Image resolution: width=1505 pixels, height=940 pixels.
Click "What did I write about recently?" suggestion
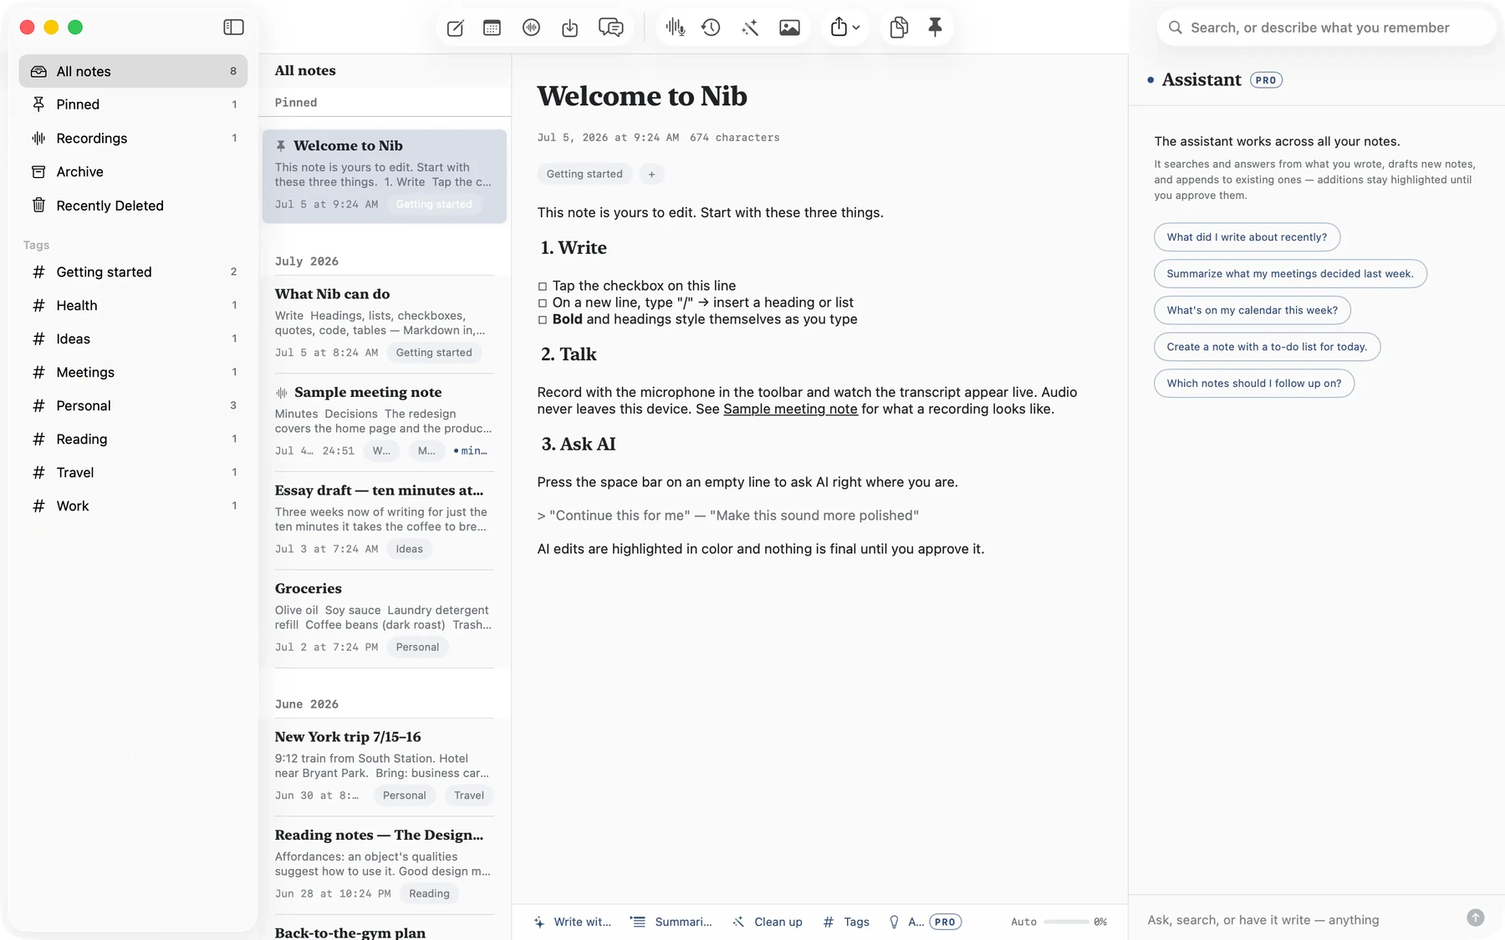[1247, 237]
